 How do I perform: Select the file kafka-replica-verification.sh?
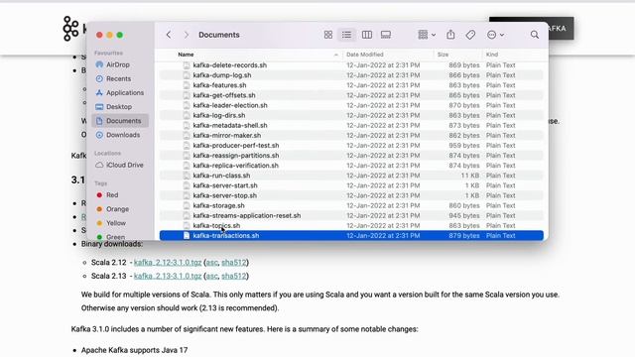click(236, 166)
